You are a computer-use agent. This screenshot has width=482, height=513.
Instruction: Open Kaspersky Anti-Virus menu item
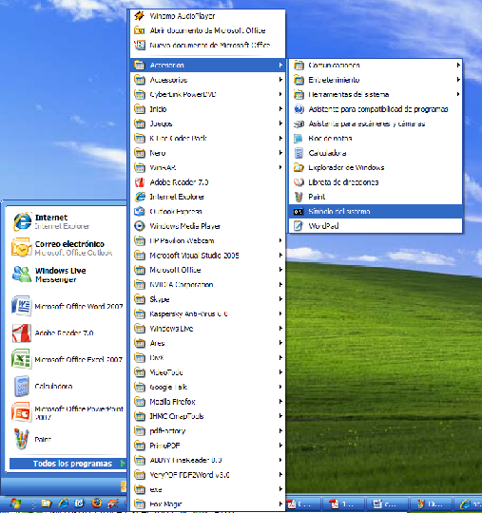(x=207, y=313)
